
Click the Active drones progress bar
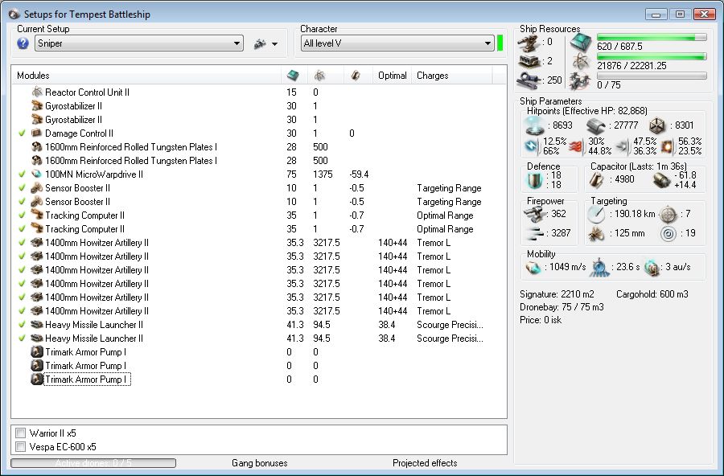(93, 463)
